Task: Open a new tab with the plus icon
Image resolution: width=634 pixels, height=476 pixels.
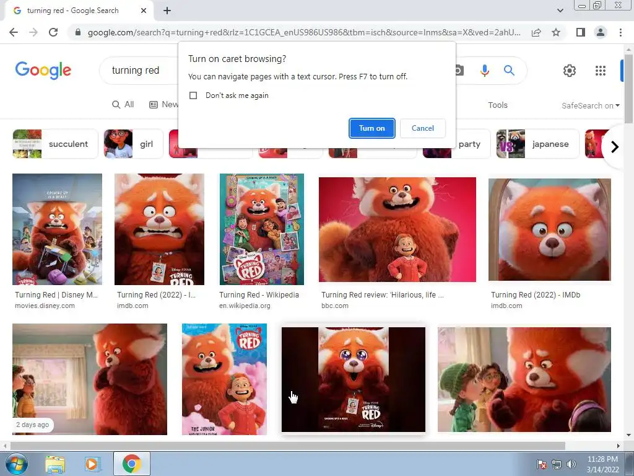Action: pos(167,11)
